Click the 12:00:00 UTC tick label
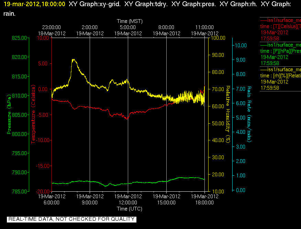 click(128, 203)
